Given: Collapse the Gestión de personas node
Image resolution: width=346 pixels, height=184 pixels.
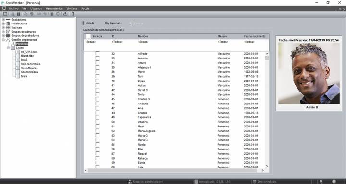Looking at the screenshot, I should [x=3, y=40].
